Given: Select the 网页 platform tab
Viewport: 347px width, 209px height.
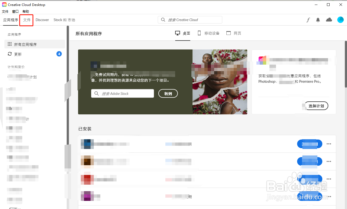Looking at the screenshot, I should click(234, 33).
